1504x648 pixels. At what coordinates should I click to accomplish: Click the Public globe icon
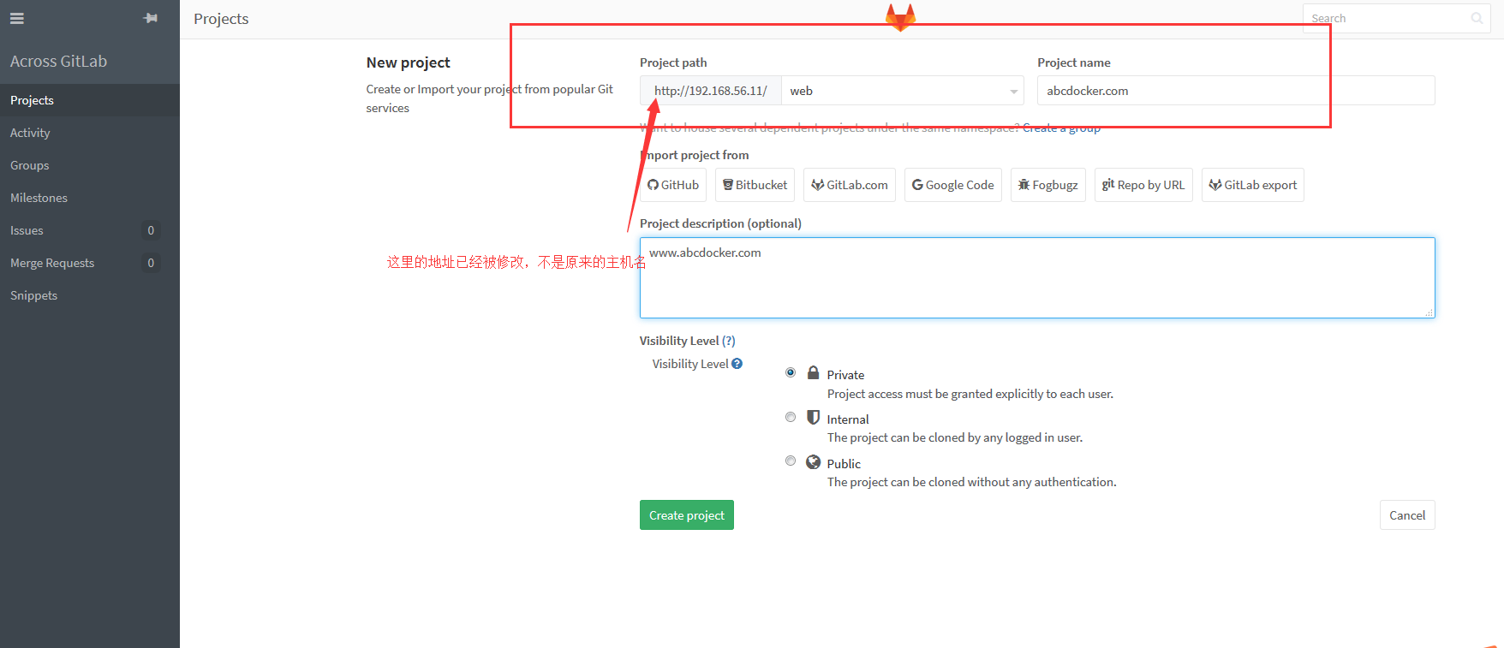814,461
